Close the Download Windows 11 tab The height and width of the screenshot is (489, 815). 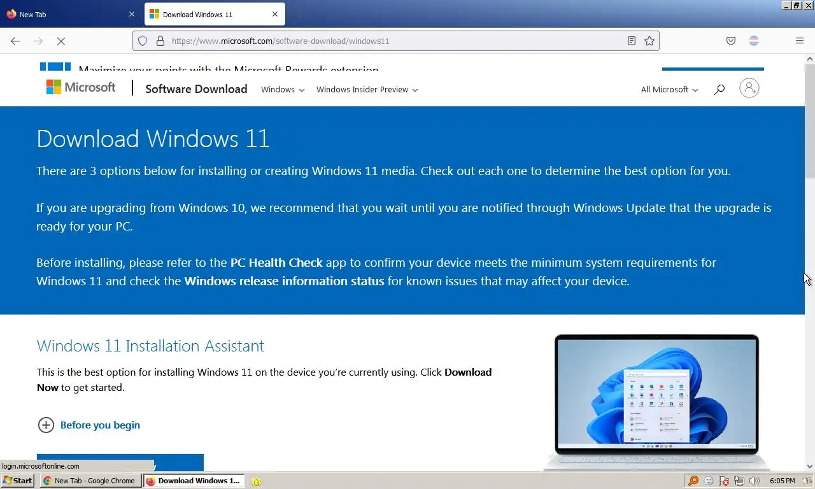pos(275,14)
